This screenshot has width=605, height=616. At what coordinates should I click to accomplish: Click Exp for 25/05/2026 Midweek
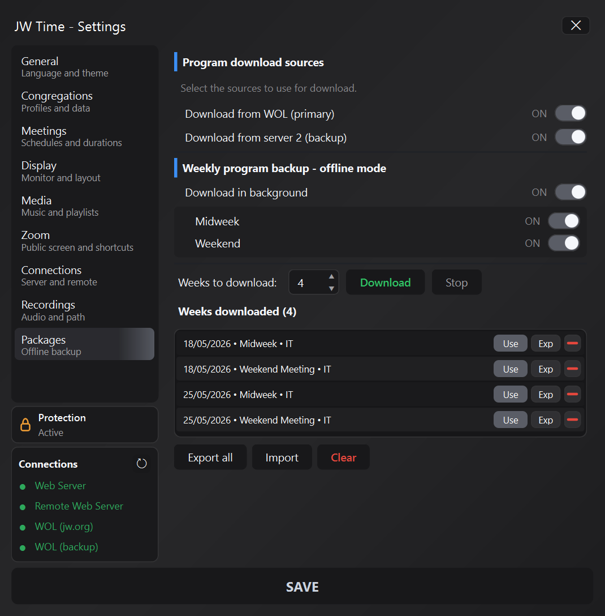point(546,395)
